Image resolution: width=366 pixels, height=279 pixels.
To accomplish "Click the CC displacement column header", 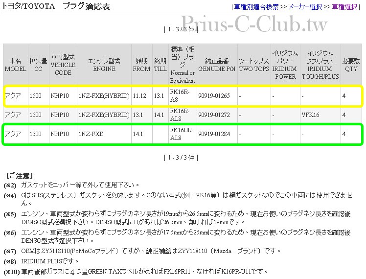I will [39, 65].
